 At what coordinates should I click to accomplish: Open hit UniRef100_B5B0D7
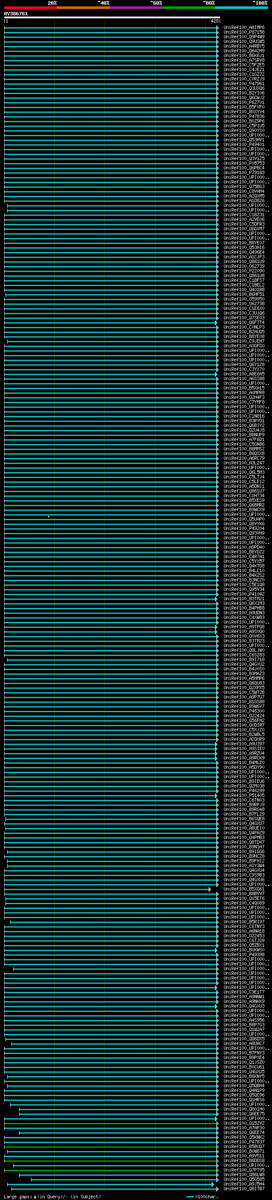[244, 1146]
